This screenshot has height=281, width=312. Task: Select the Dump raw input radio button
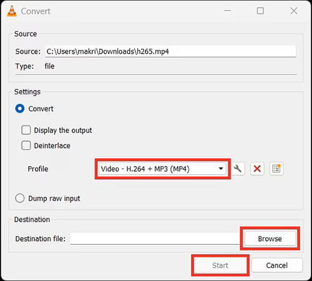pos(20,199)
